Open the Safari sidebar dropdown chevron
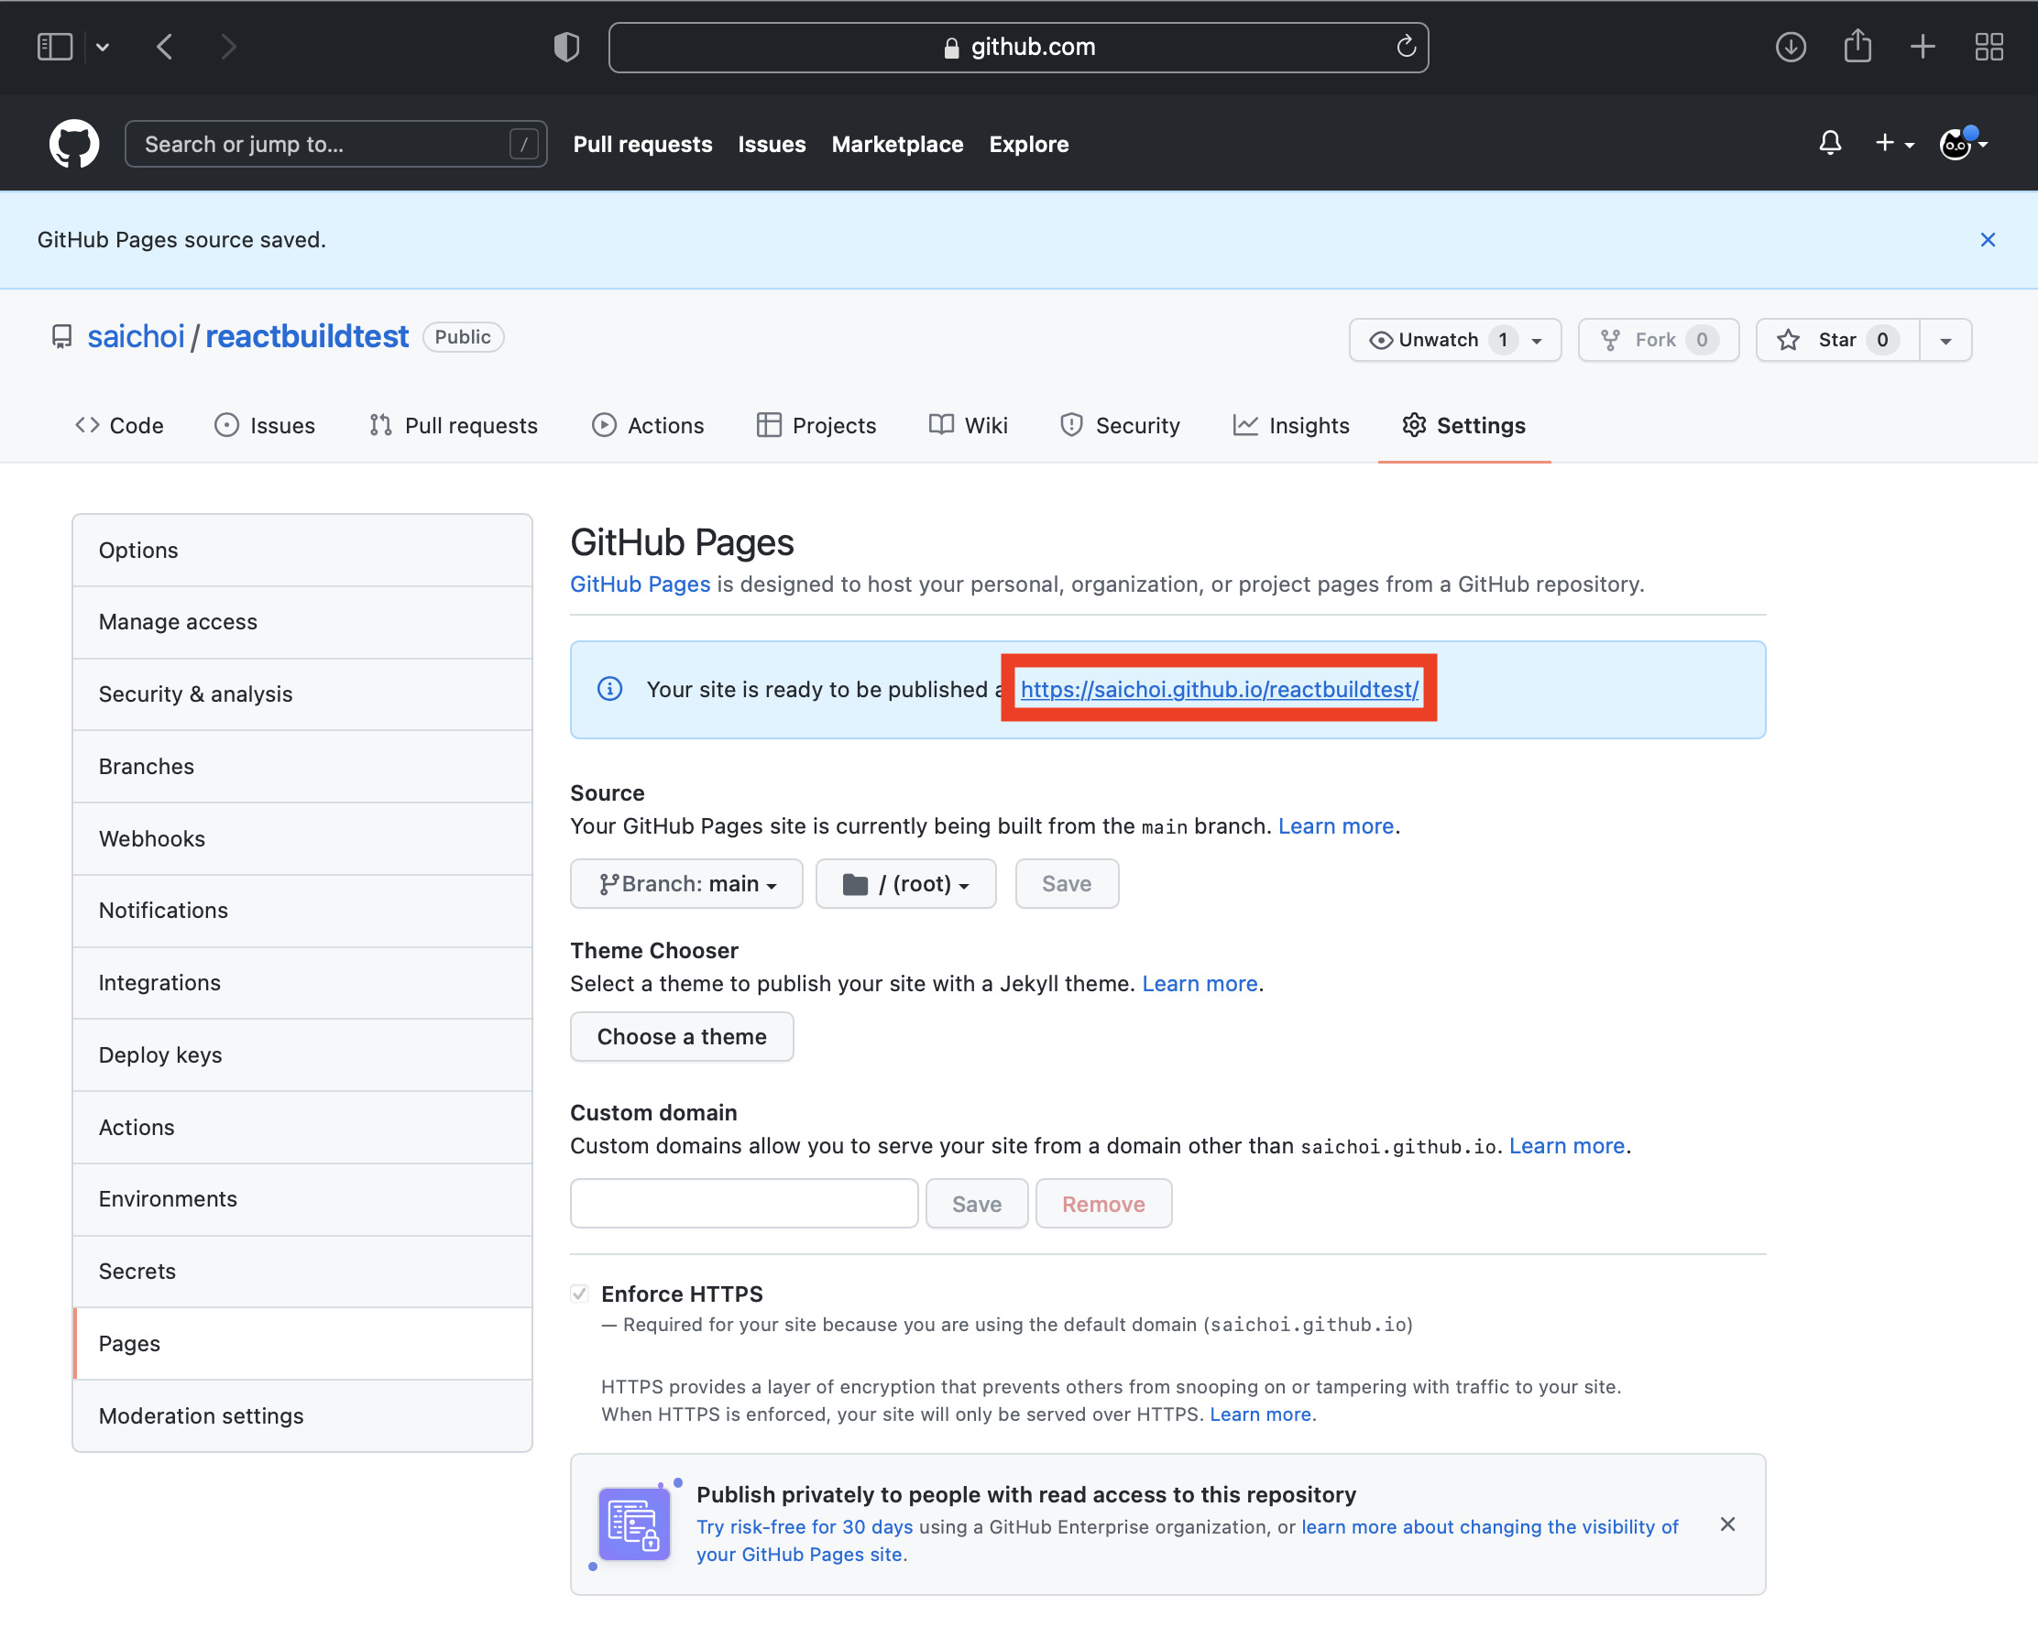 (x=103, y=47)
